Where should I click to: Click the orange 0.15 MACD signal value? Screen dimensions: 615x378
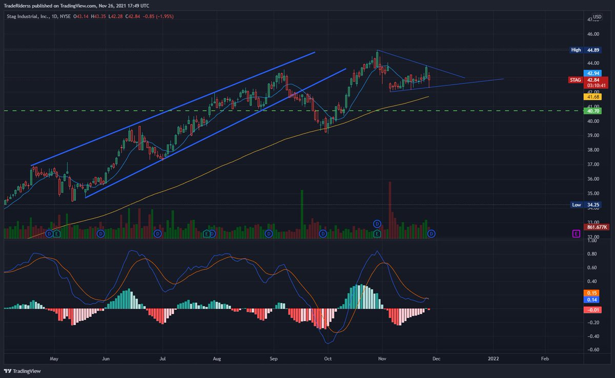(x=591, y=292)
